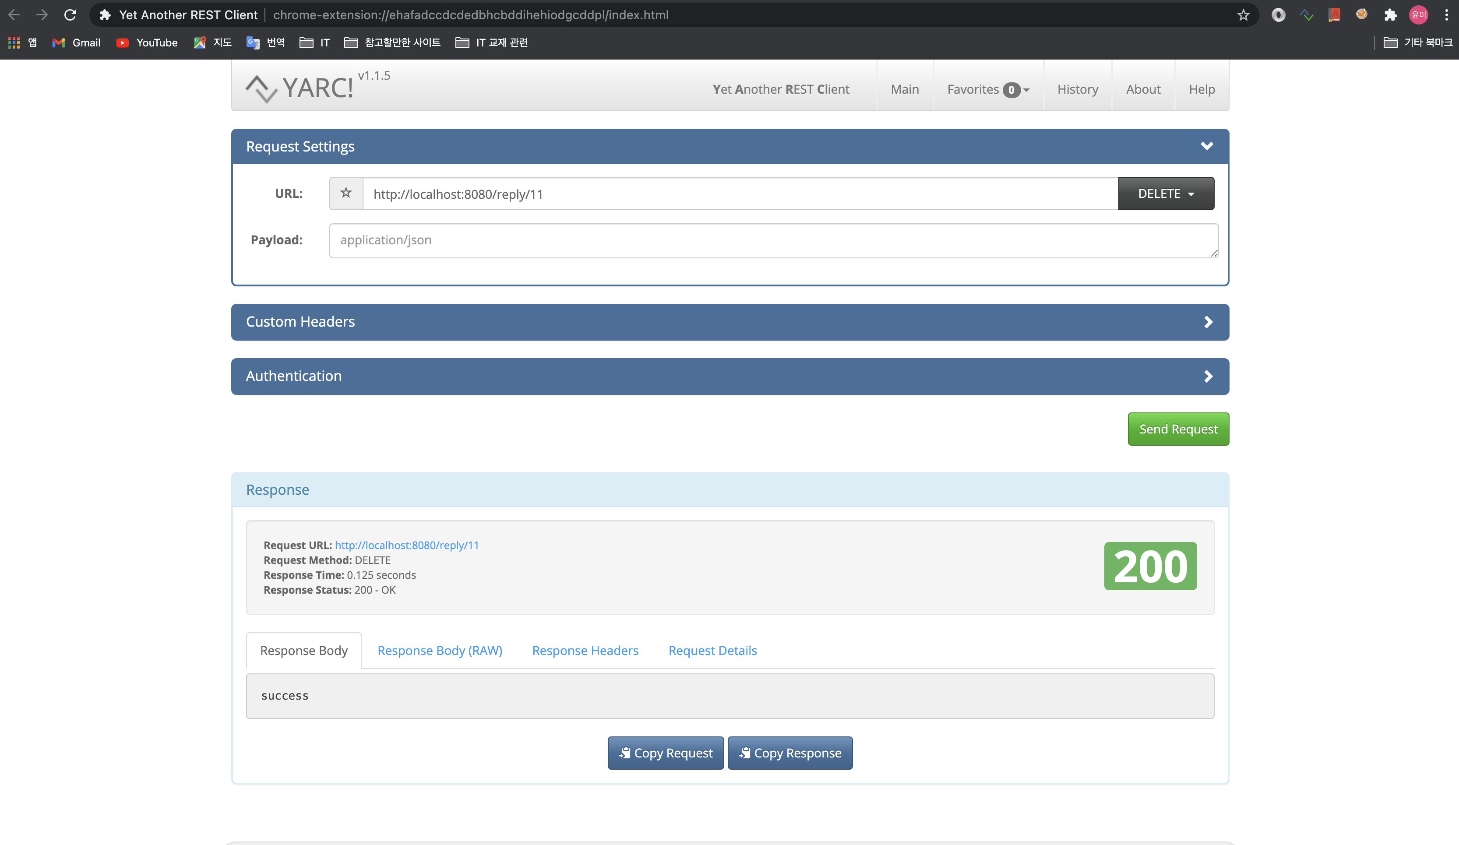Click the red PDF extension icon
The image size is (1459, 845).
[1334, 15]
